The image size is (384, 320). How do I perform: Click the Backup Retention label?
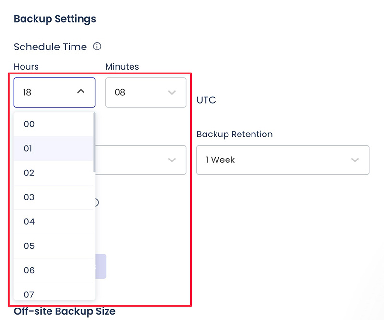235,135
